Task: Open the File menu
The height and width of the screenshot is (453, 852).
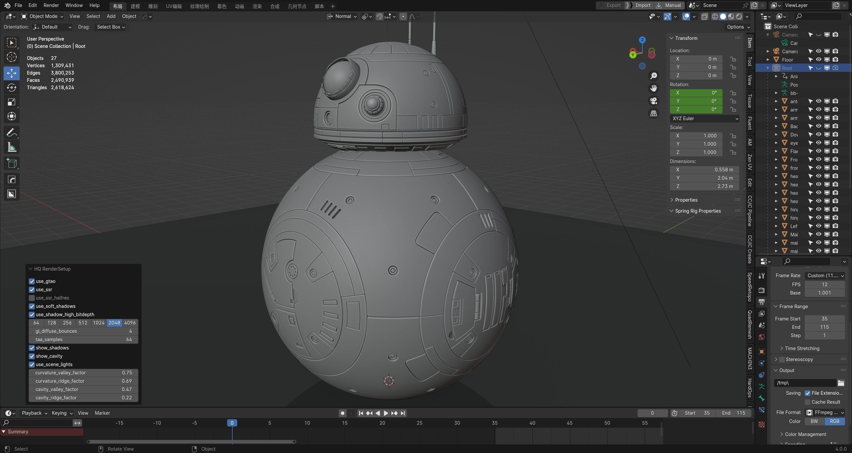Action: click(x=18, y=5)
